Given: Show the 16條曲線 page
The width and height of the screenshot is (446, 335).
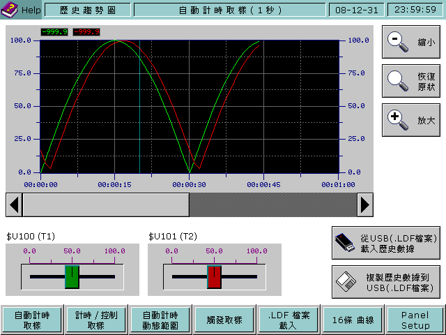Looking at the screenshot, I should tap(351, 320).
